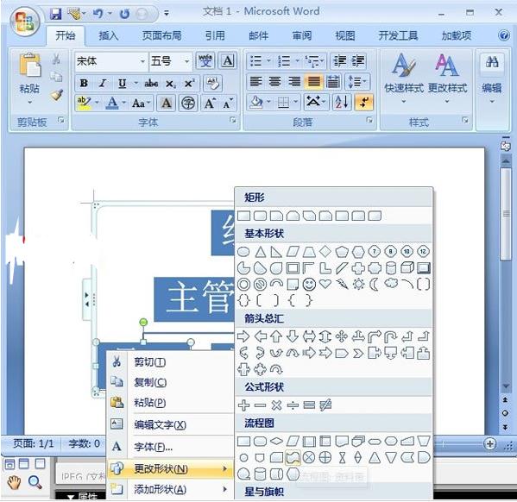The width and height of the screenshot is (517, 502).
Task: Toggle justify alignment
Action: click(x=313, y=81)
